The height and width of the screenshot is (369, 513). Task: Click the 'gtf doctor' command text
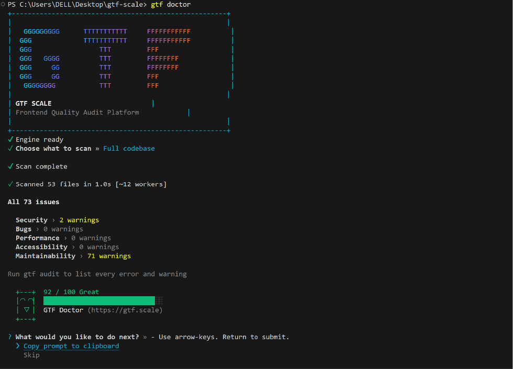click(171, 5)
